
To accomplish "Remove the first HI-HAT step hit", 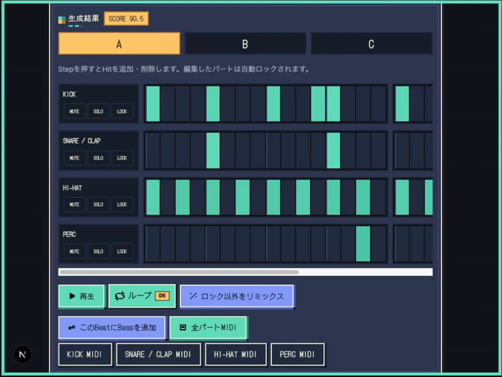I will click(153, 197).
